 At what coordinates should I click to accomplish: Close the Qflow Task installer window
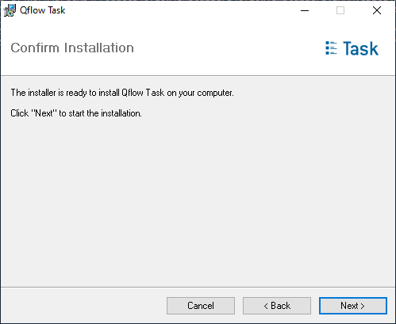click(377, 10)
